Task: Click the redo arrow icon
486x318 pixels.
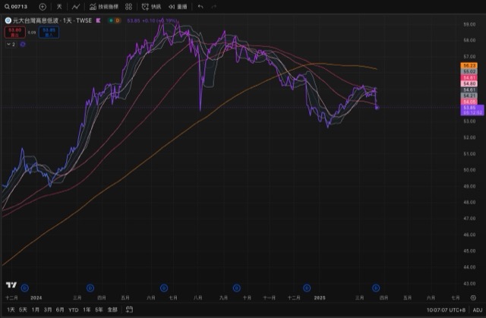Action: (x=214, y=7)
